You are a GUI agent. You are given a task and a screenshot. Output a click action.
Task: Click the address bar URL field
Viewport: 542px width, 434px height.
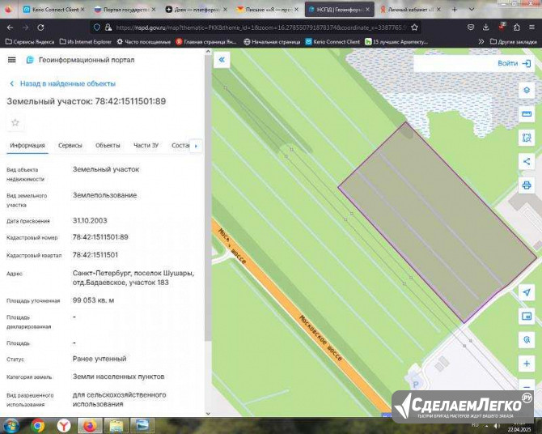pos(261,28)
